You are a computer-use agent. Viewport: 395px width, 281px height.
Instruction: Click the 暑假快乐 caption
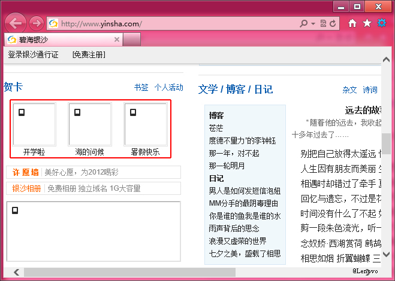tap(146, 152)
